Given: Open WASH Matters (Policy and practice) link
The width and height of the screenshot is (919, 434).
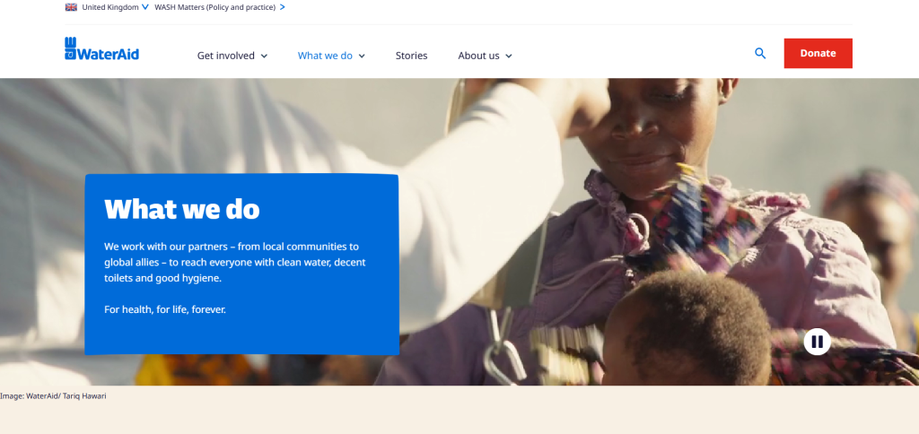Looking at the screenshot, I should (215, 7).
